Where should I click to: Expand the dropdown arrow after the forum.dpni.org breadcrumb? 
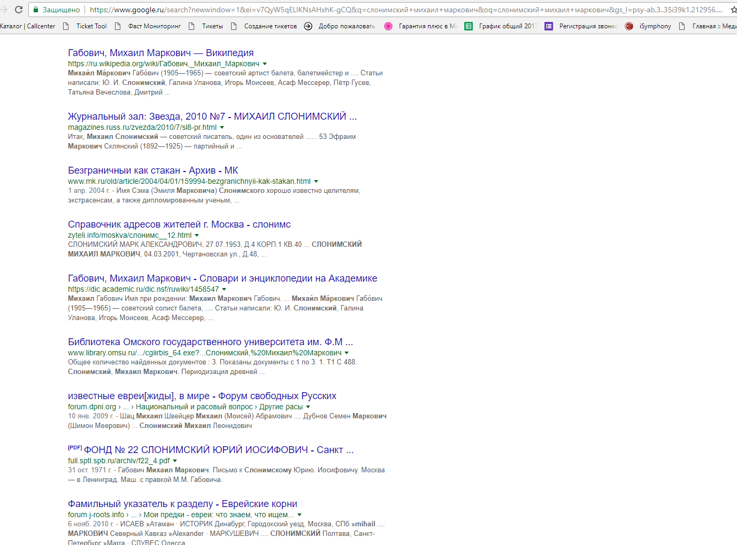308,407
